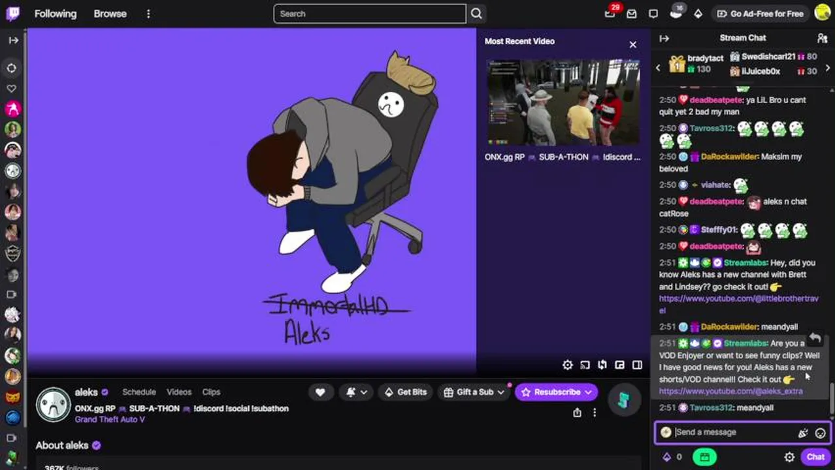This screenshot has height=470, width=835.
Task: Switch to the Clips tab
Action: click(x=211, y=392)
